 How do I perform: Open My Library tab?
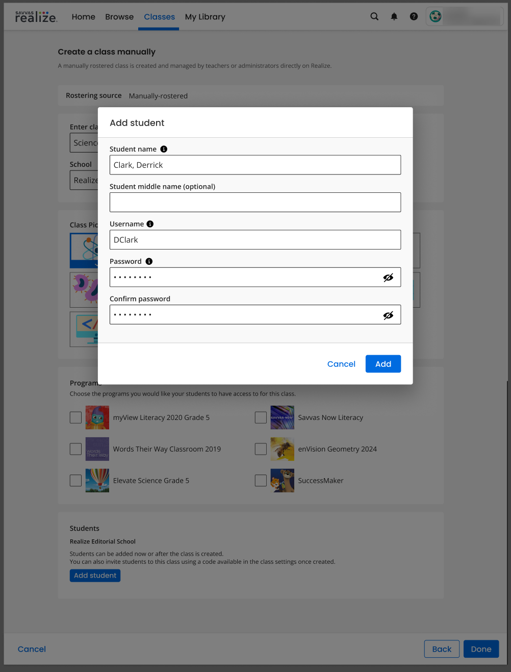coord(205,17)
